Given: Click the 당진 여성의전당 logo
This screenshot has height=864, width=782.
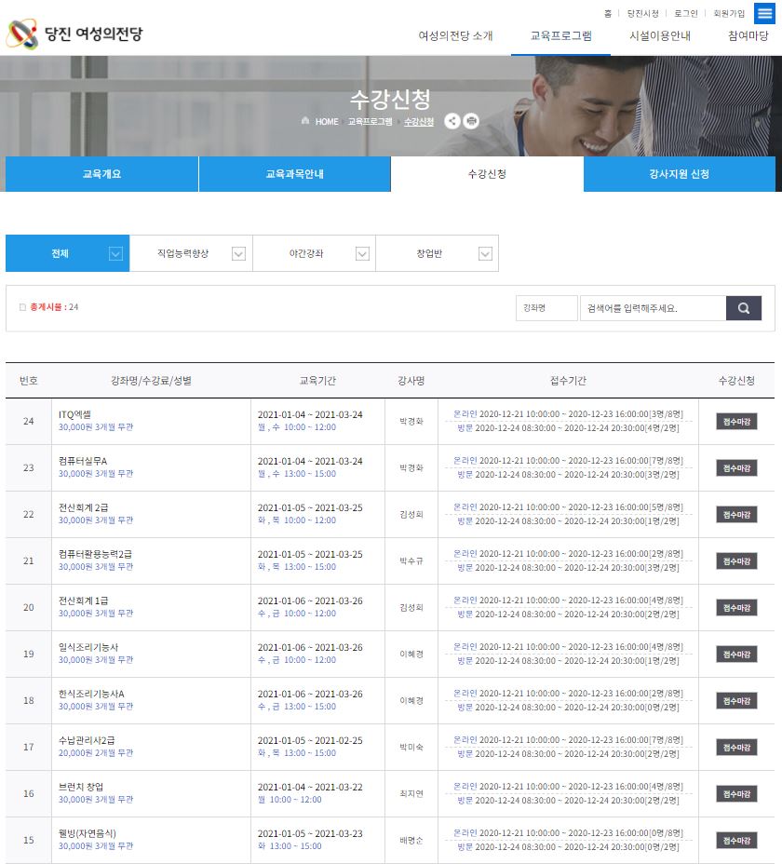Looking at the screenshot, I should coord(75,34).
